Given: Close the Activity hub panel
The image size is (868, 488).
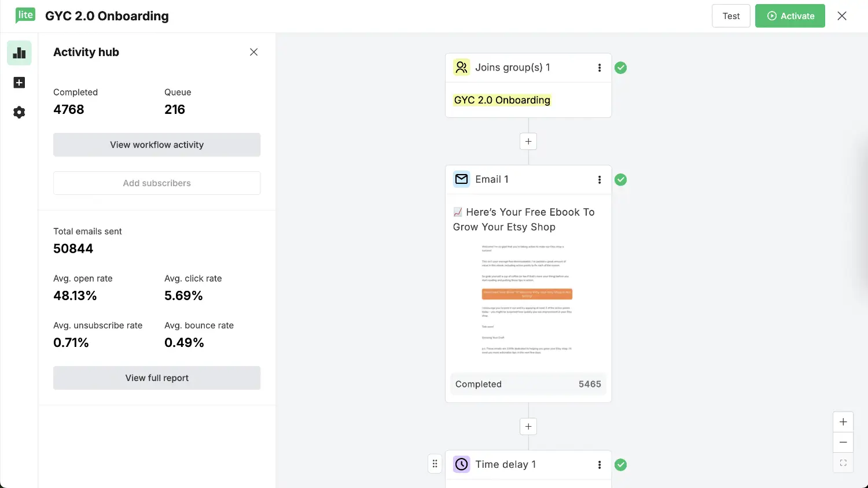Looking at the screenshot, I should 253,52.
